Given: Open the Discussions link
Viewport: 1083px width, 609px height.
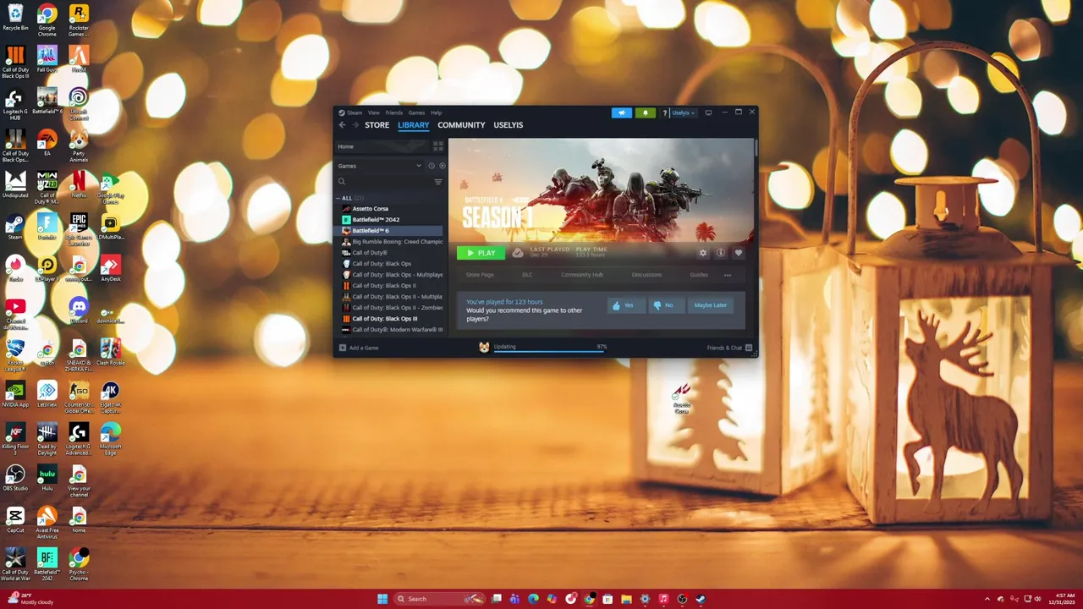Looking at the screenshot, I should 646,275.
